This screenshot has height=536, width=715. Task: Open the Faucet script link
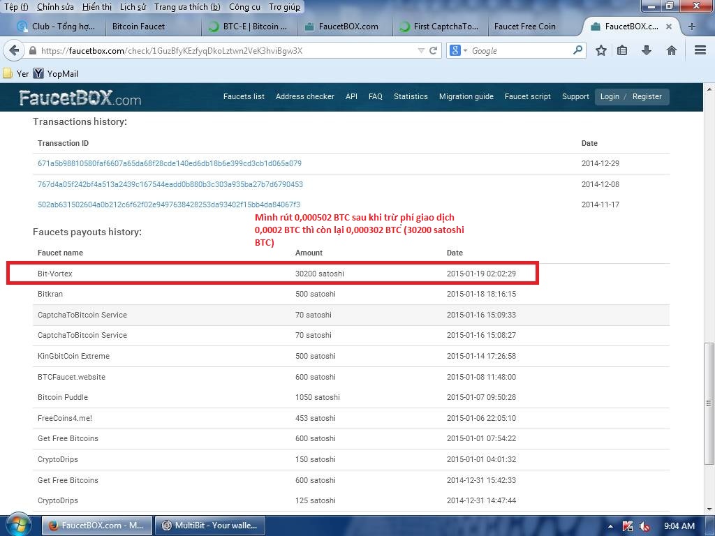(528, 96)
